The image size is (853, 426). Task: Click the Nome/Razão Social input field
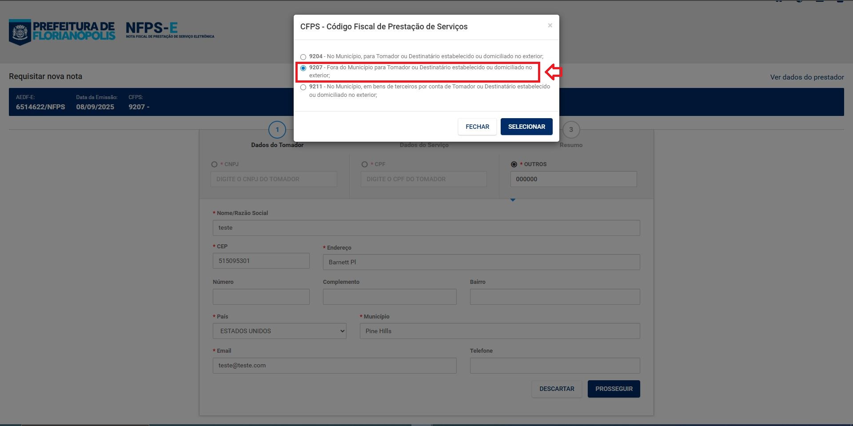click(426, 228)
